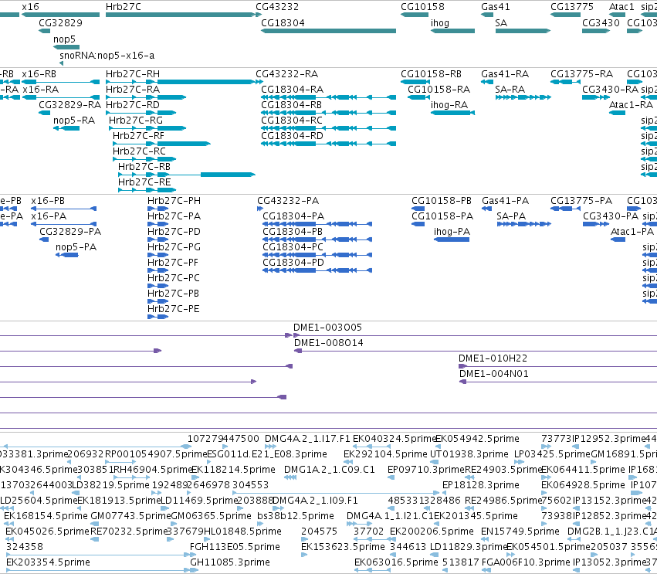
Task: Click the gene label "CG18304" in the top track
Action: coord(283,22)
